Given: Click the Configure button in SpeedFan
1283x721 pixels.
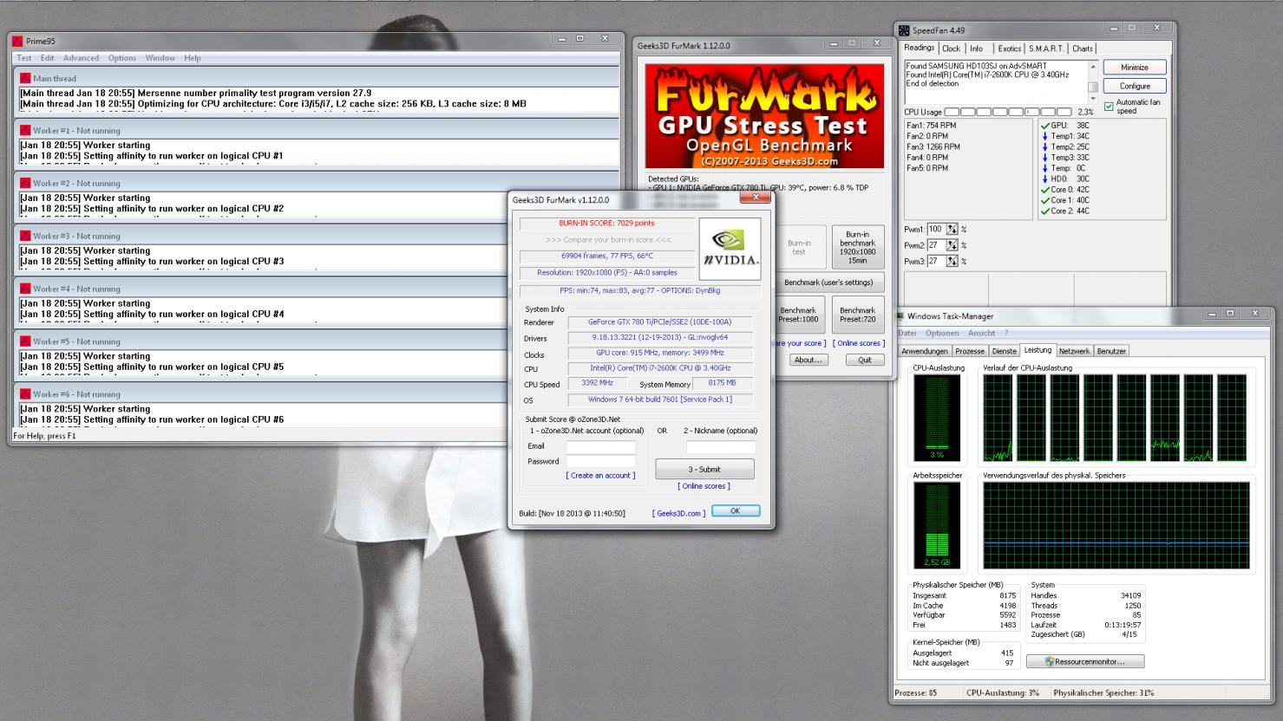Looking at the screenshot, I should (1135, 86).
